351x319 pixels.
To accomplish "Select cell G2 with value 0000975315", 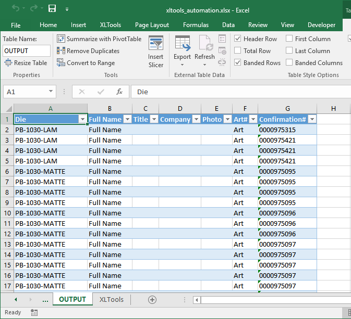I will click(287, 130).
